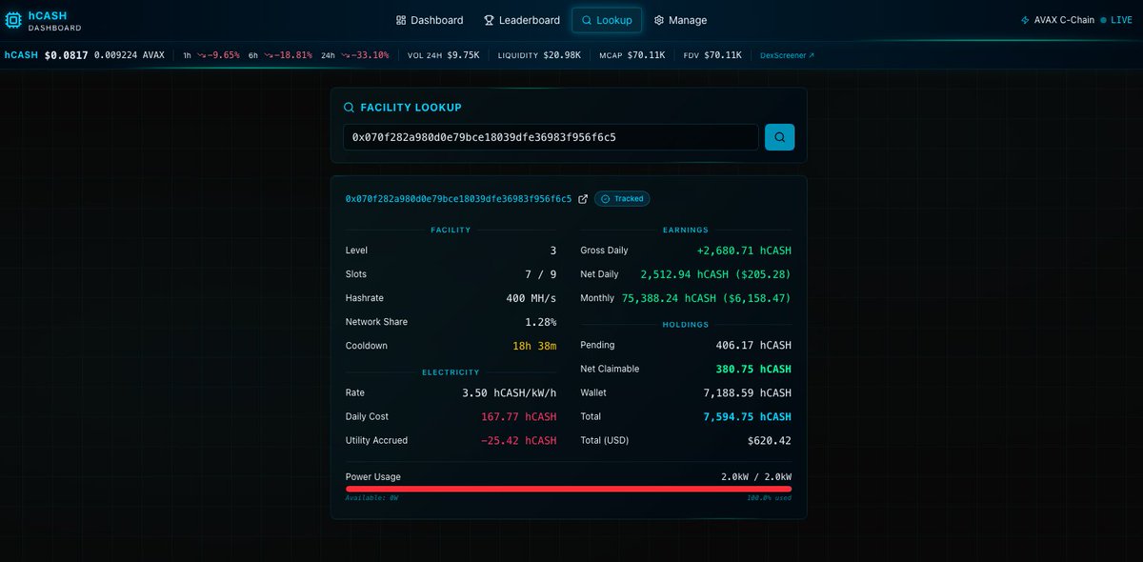Click the Pending 406.17 hCASH value

(x=753, y=345)
